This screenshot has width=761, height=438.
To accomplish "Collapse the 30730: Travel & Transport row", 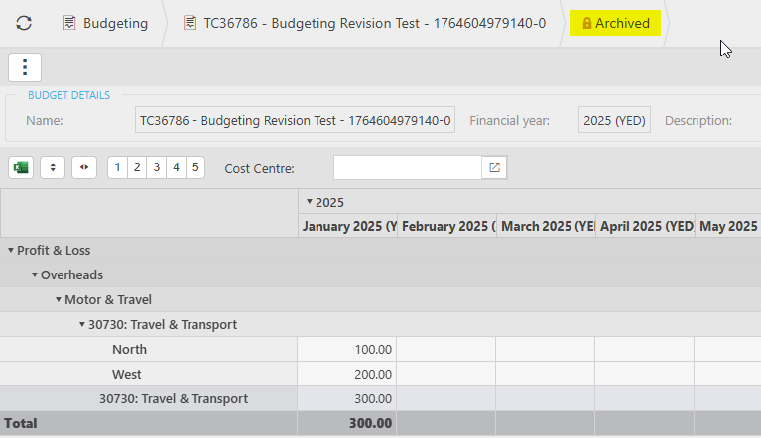I will [82, 324].
